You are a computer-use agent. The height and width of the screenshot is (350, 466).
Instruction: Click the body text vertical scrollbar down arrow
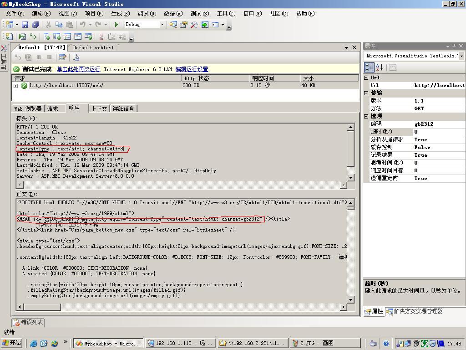351,300
